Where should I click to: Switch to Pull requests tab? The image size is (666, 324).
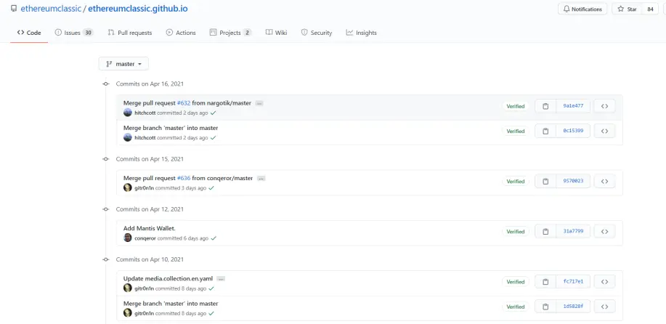pyautogui.click(x=129, y=33)
